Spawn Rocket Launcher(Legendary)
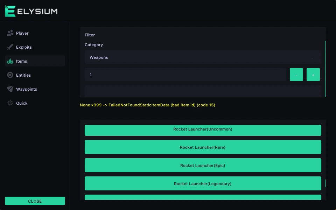The width and height of the screenshot is (336, 210). [x=203, y=183]
